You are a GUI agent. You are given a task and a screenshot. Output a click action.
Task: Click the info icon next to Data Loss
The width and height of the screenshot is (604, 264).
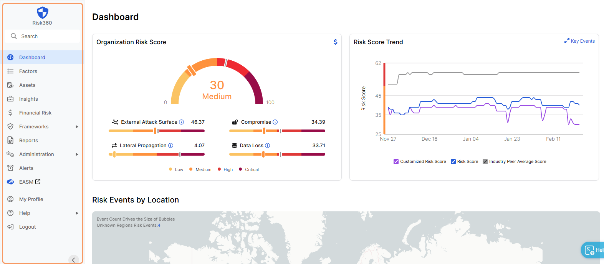pos(268,146)
